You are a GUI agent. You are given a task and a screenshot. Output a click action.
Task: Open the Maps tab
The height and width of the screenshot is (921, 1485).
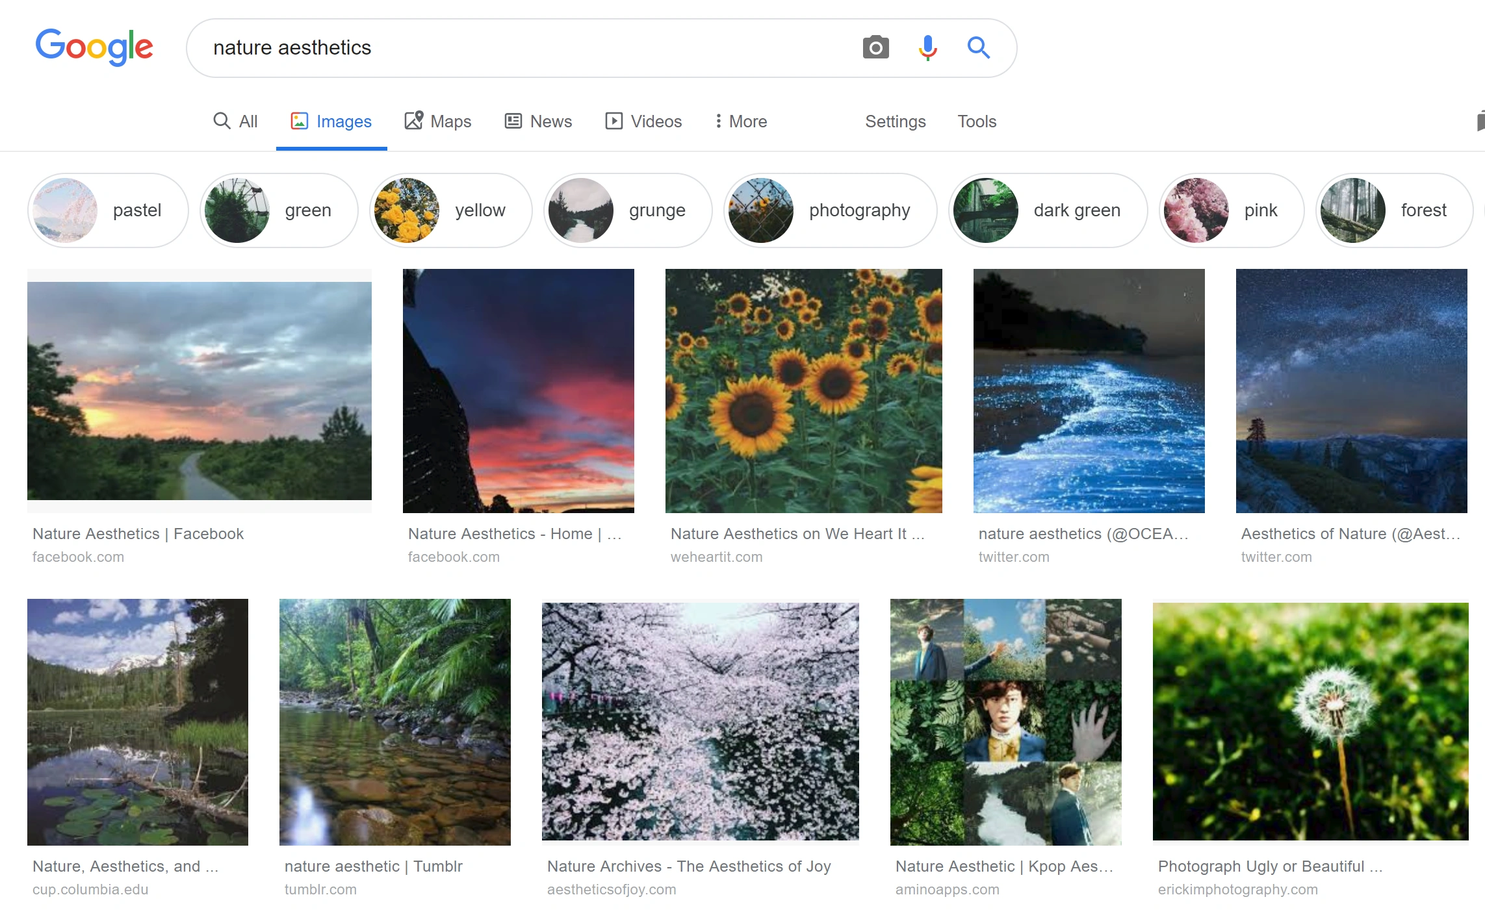(437, 121)
